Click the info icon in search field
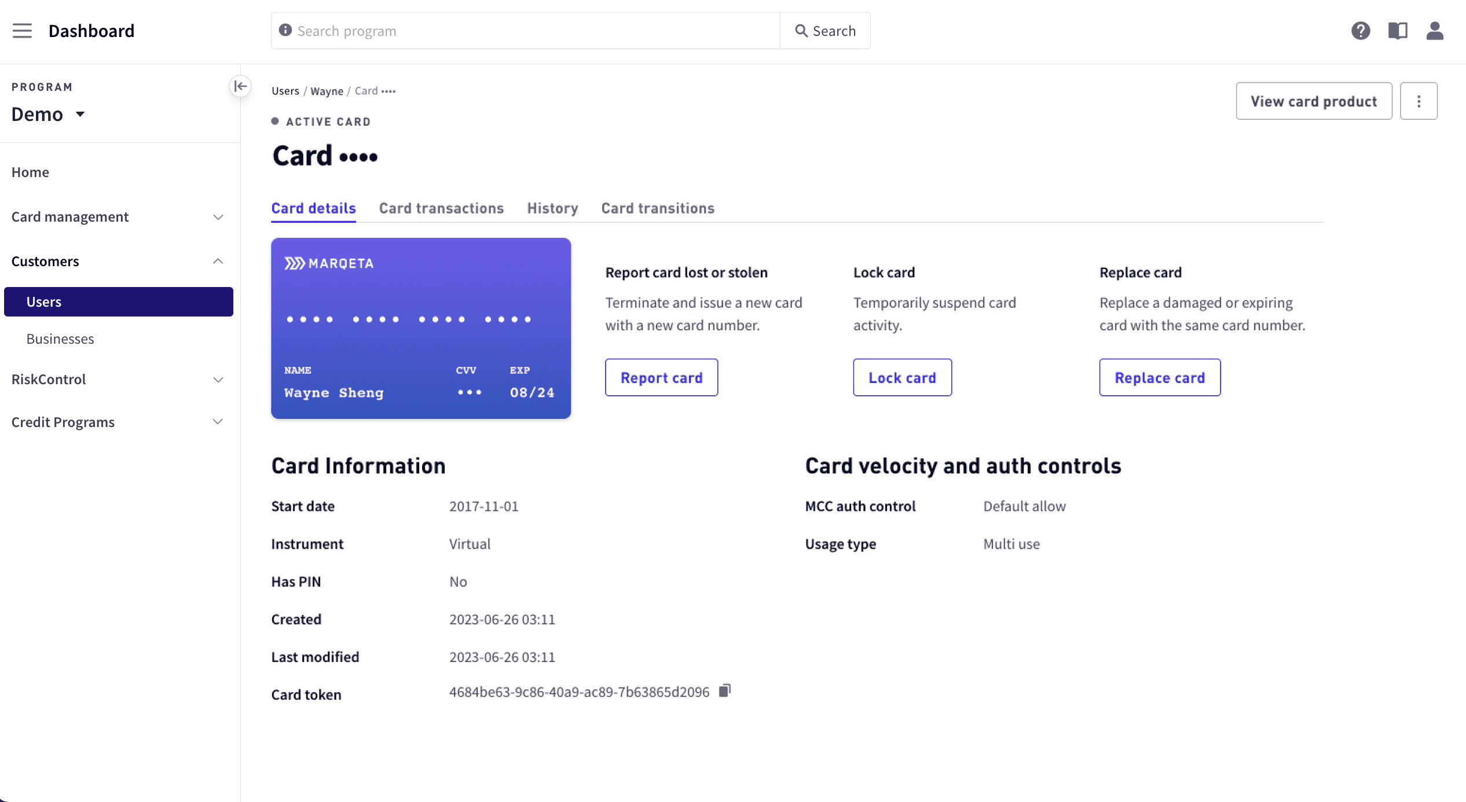The height and width of the screenshot is (802, 1466). pyautogui.click(x=285, y=30)
